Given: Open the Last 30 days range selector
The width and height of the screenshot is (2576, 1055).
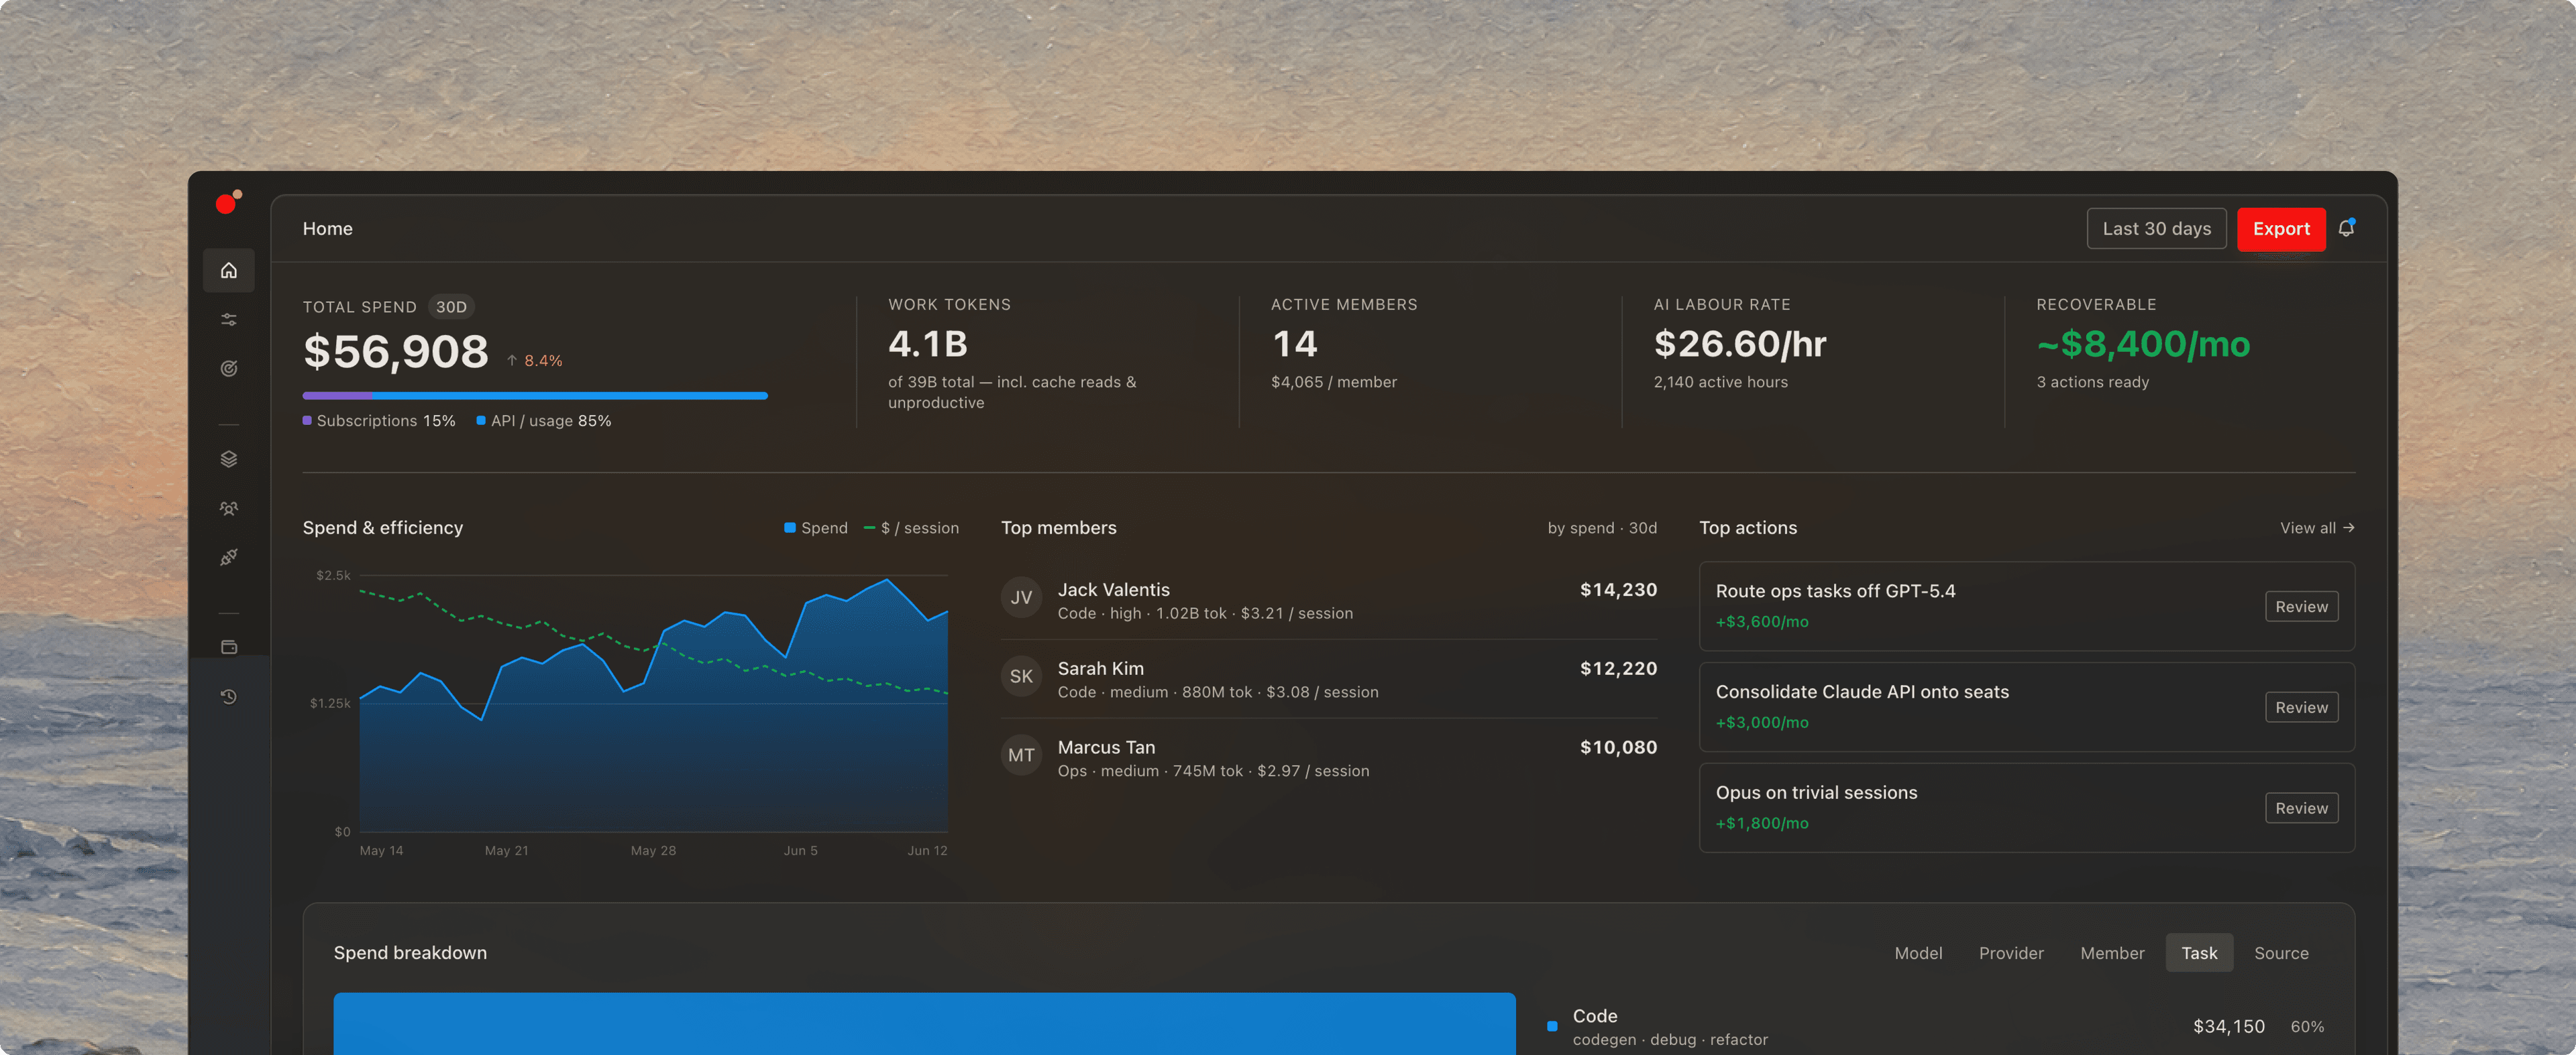Looking at the screenshot, I should click(2156, 229).
